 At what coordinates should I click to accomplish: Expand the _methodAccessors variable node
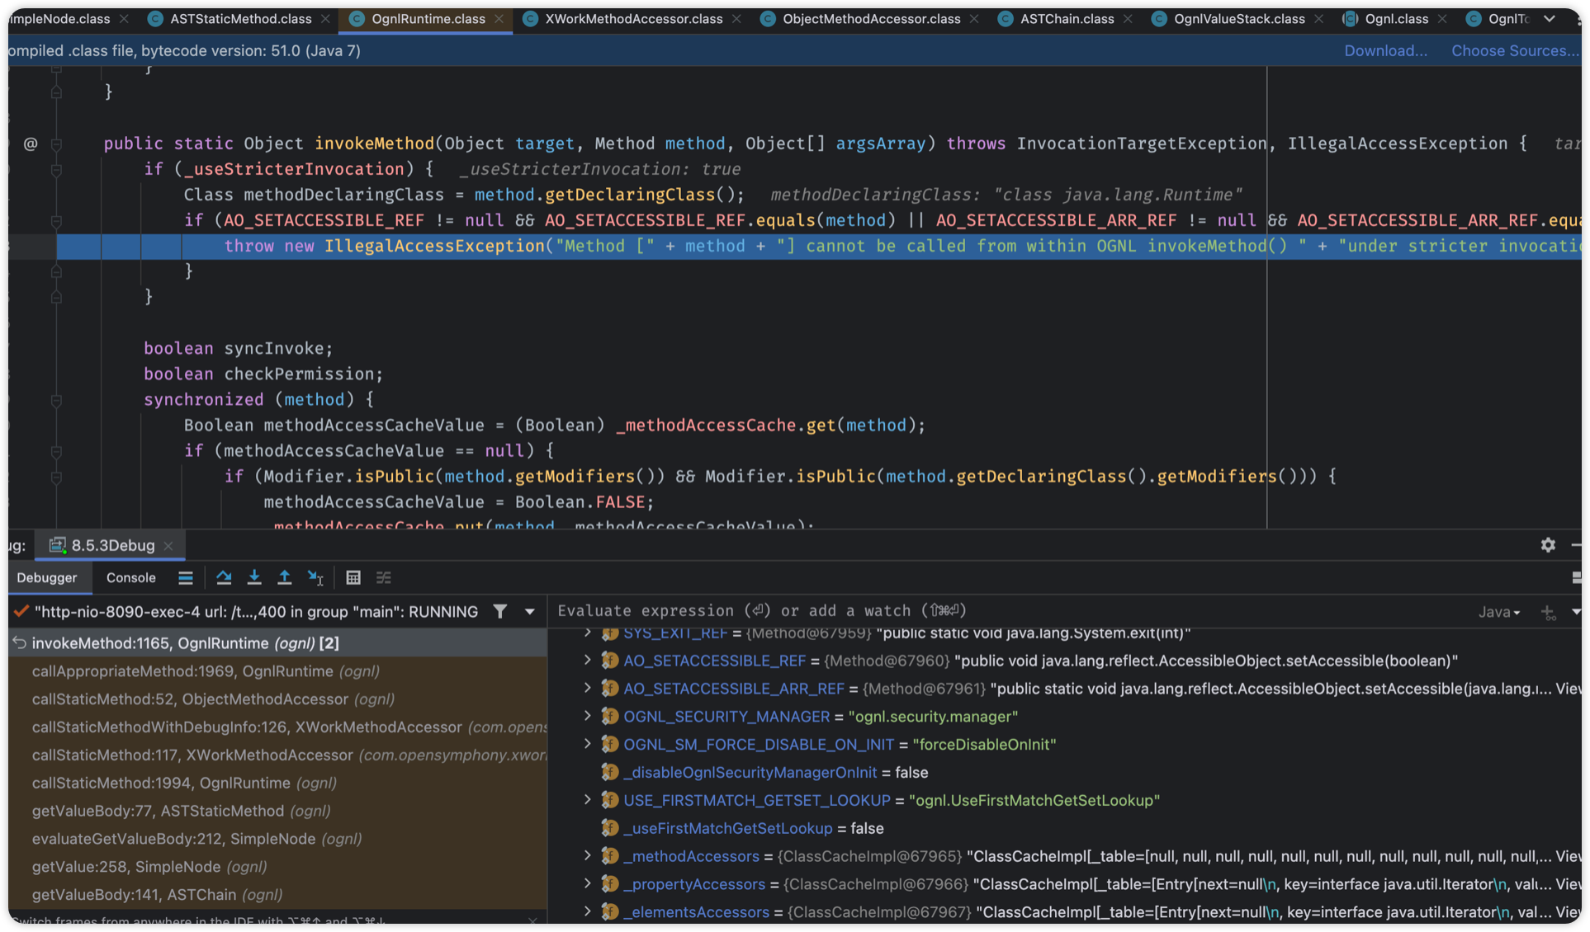(587, 856)
